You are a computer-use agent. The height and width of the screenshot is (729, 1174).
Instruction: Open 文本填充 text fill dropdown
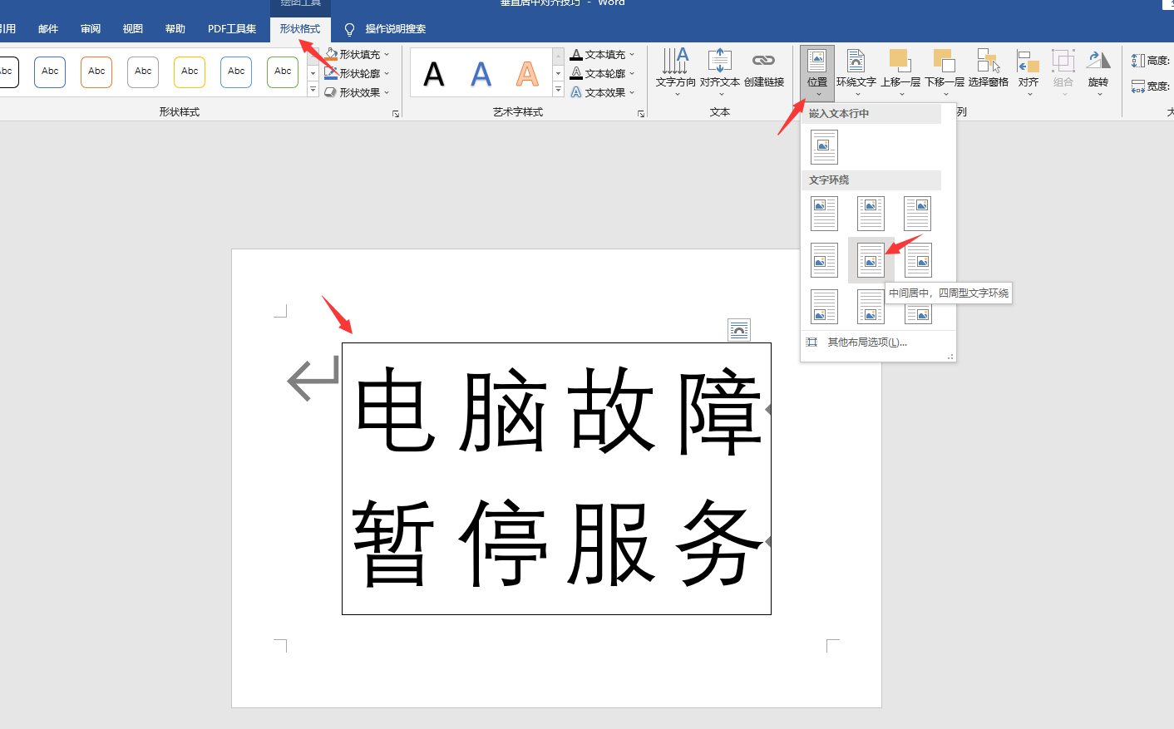[x=603, y=54]
